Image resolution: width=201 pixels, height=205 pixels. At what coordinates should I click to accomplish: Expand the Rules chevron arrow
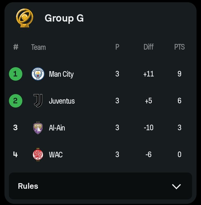pos(176,187)
